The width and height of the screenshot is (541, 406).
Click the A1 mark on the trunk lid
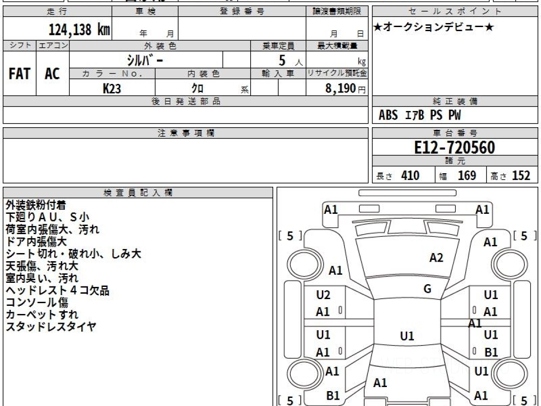pyautogui.click(x=380, y=383)
